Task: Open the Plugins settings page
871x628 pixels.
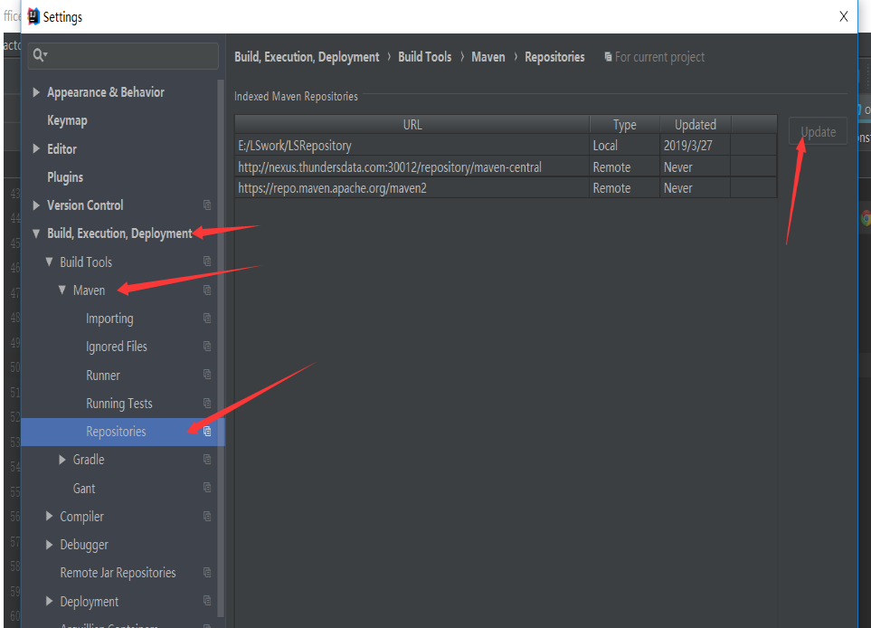Action: click(65, 177)
